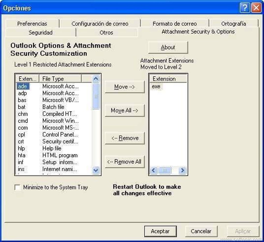The height and width of the screenshot is (242, 264).
Task: Click Extension column header in Level 2 list
Action: coord(168,79)
